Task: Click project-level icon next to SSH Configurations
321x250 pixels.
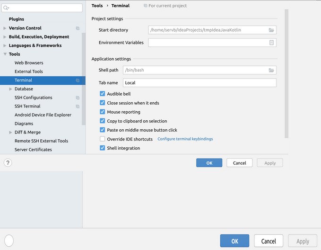Action: [x=78, y=98]
